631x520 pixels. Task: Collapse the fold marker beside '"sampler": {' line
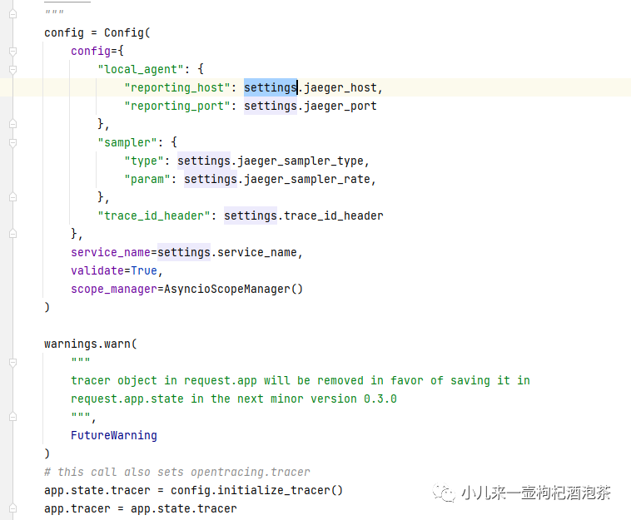pyautogui.click(x=12, y=142)
